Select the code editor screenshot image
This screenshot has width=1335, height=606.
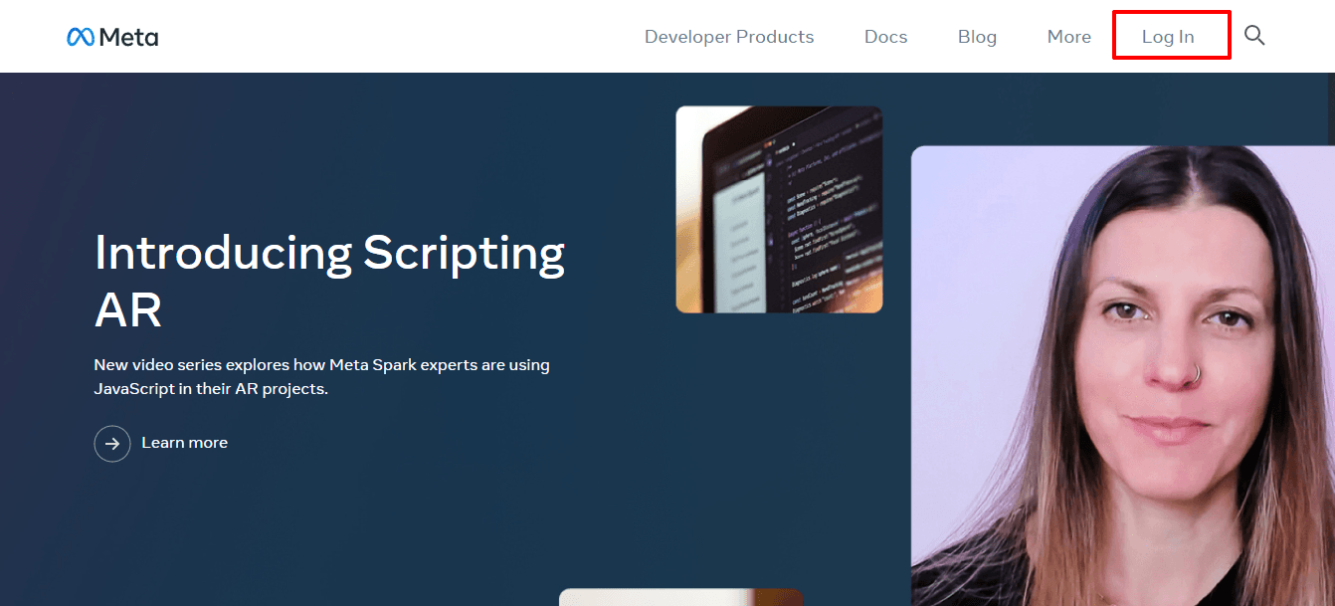click(x=778, y=209)
